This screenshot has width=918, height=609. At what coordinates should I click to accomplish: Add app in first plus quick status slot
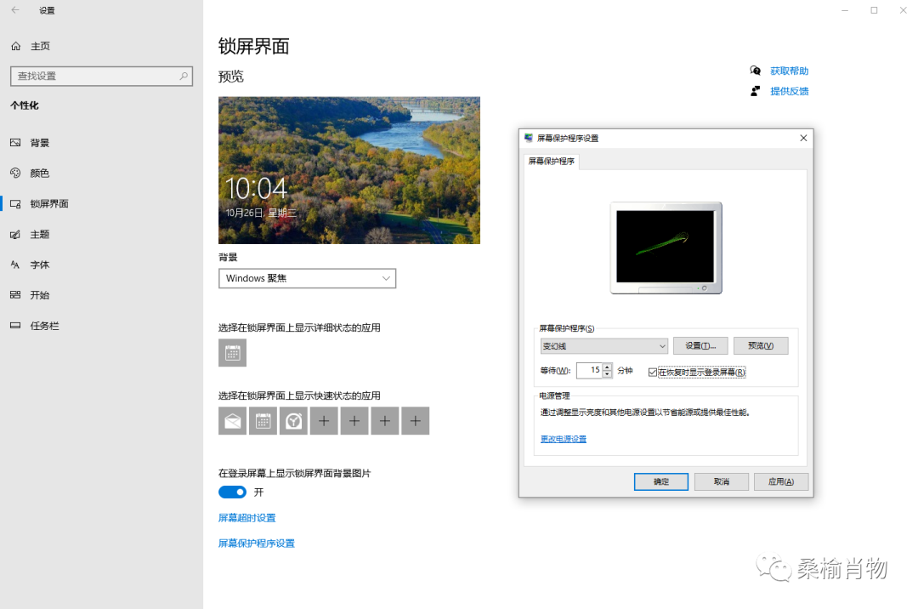pos(324,420)
